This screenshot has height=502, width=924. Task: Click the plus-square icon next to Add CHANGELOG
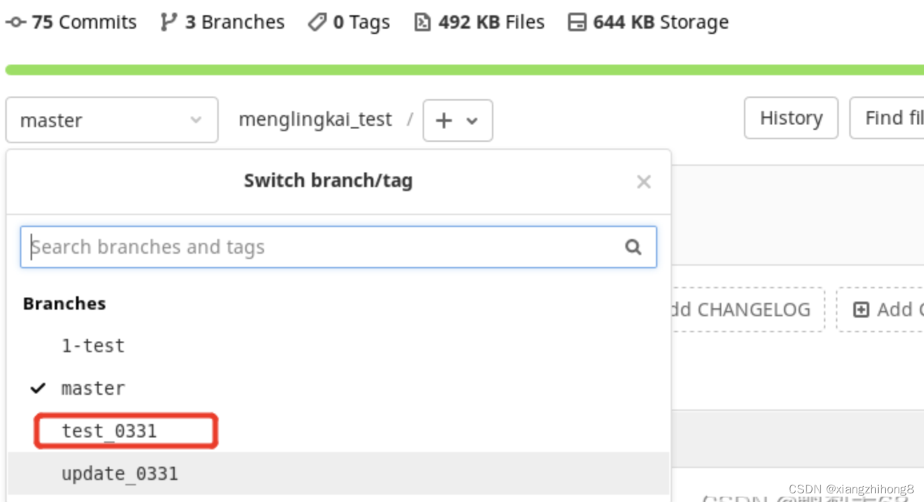861,309
